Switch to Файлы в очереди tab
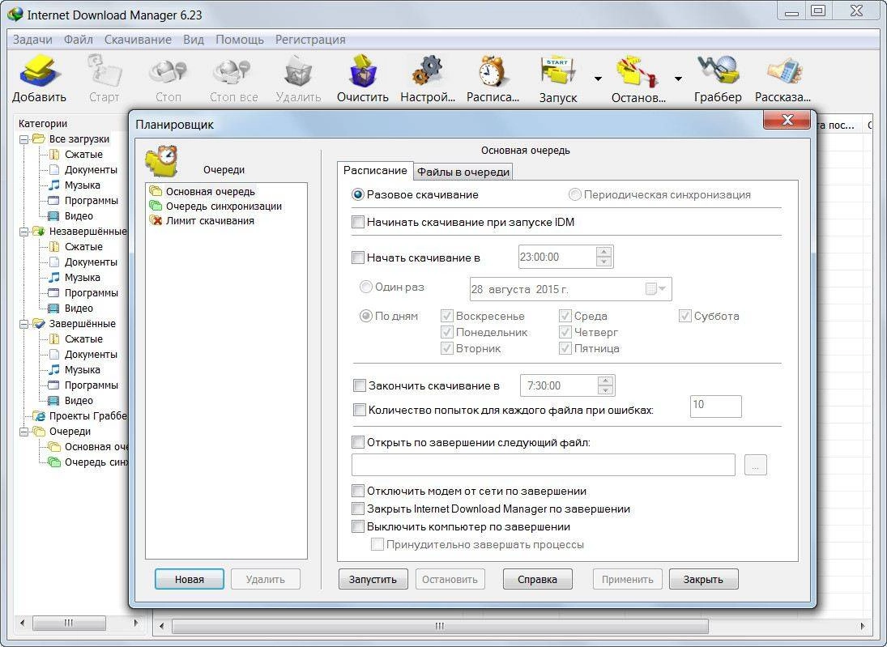 (463, 172)
